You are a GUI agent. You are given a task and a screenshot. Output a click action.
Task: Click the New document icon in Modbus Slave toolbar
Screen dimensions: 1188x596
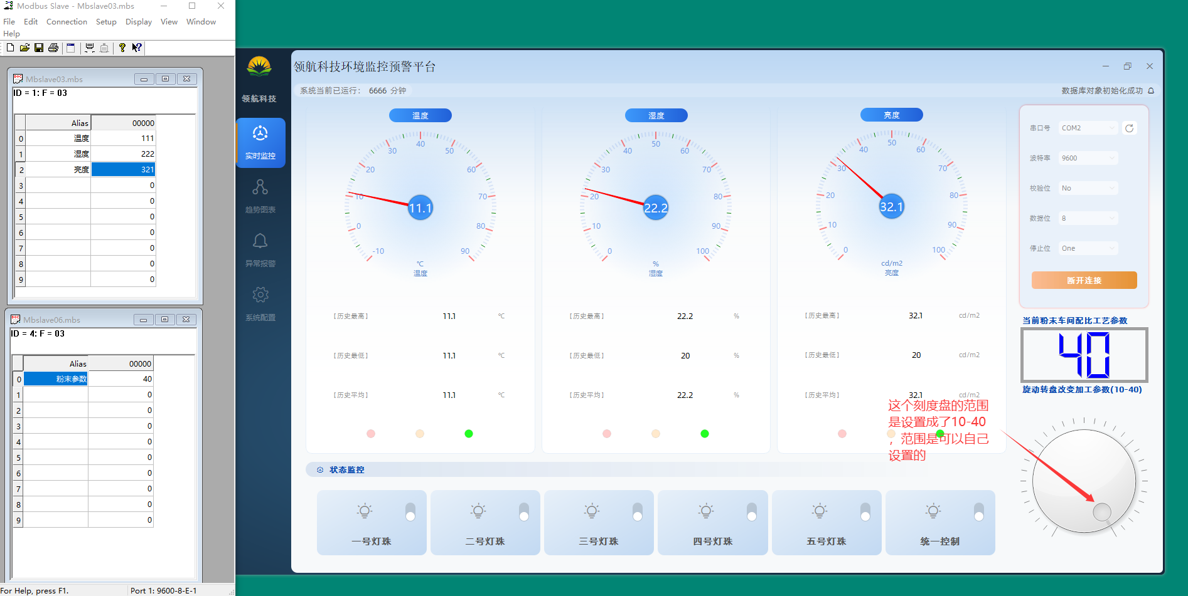[11, 48]
